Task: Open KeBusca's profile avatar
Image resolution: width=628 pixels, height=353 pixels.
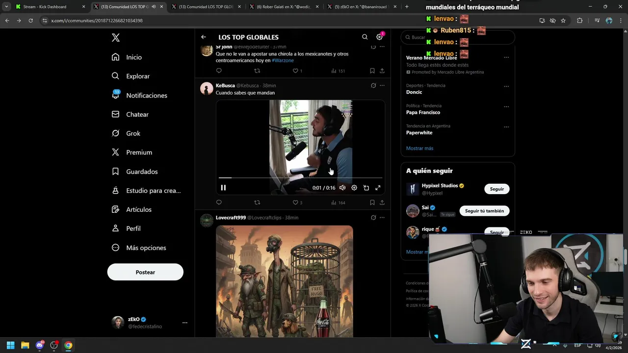Action: point(207,88)
